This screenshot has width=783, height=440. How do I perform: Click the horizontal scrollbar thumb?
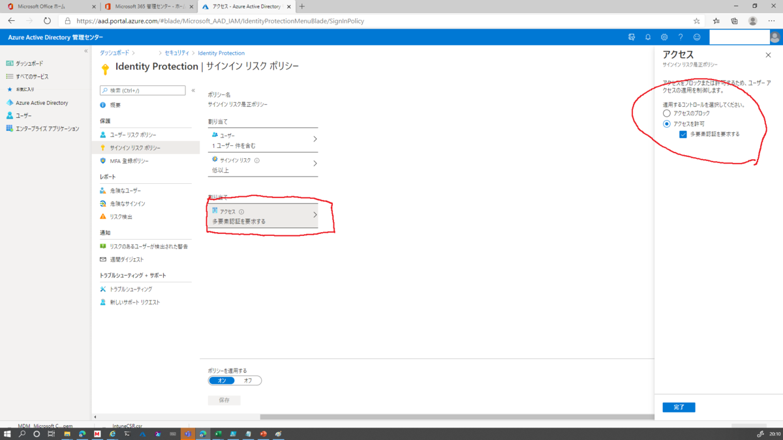[x=457, y=417]
